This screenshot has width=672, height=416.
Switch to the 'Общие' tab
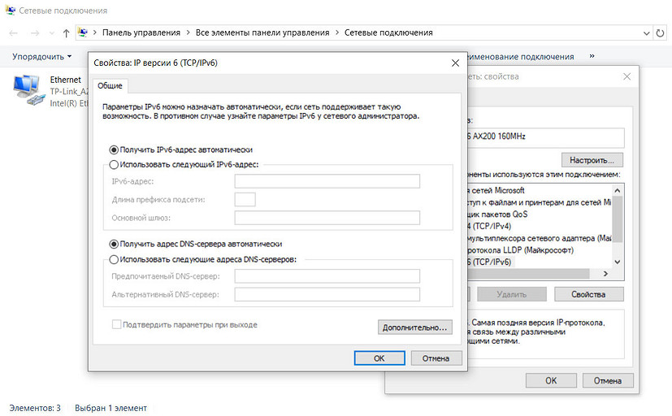[x=110, y=85]
